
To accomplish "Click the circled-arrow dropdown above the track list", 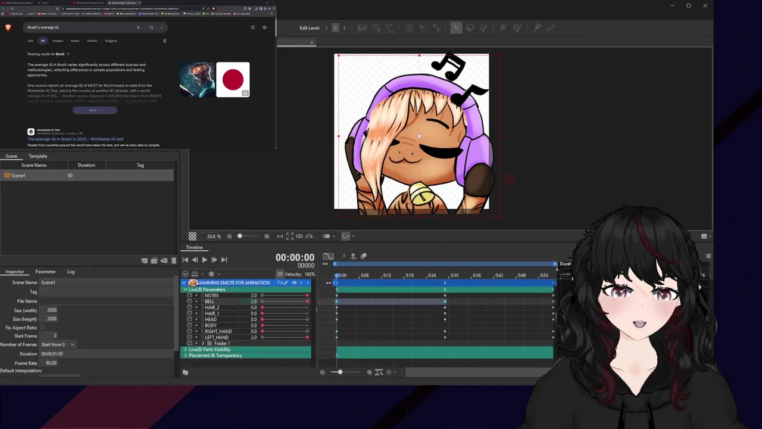I will coord(185,274).
